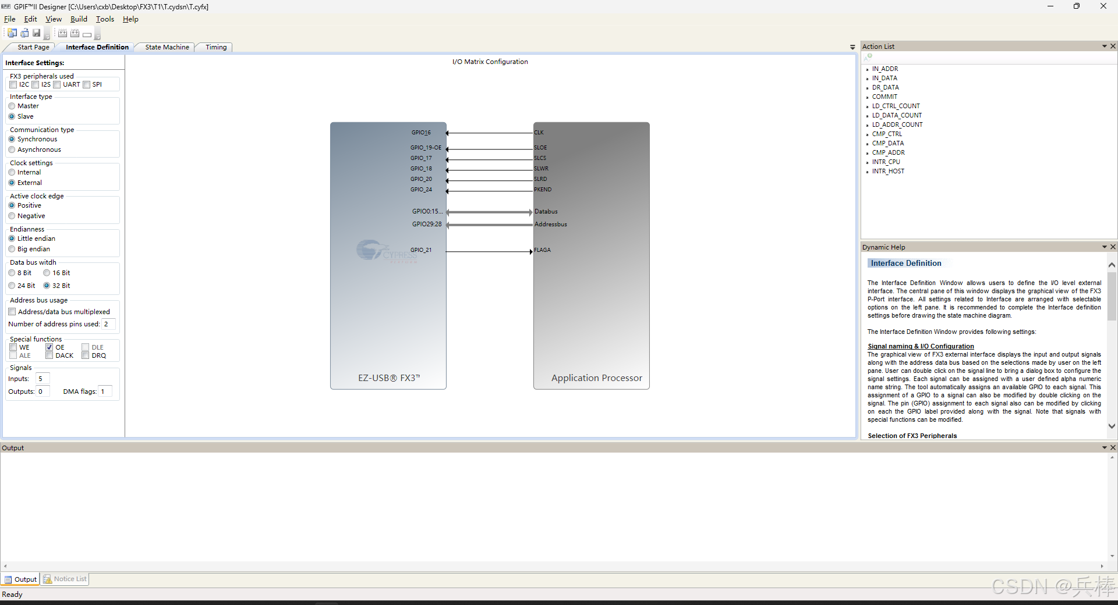Viewport: 1118px width, 605px height.
Task: Open the Action List panel options arrow
Action: point(1104,46)
